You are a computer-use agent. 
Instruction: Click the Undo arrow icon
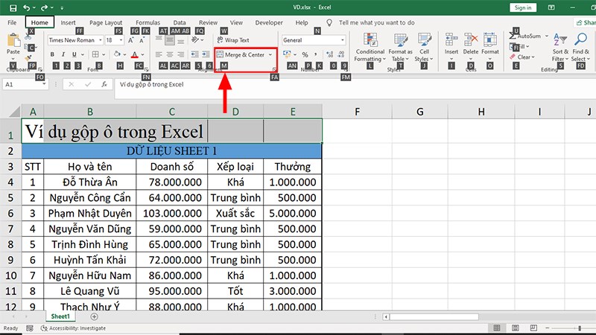pyautogui.click(x=26, y=7)
